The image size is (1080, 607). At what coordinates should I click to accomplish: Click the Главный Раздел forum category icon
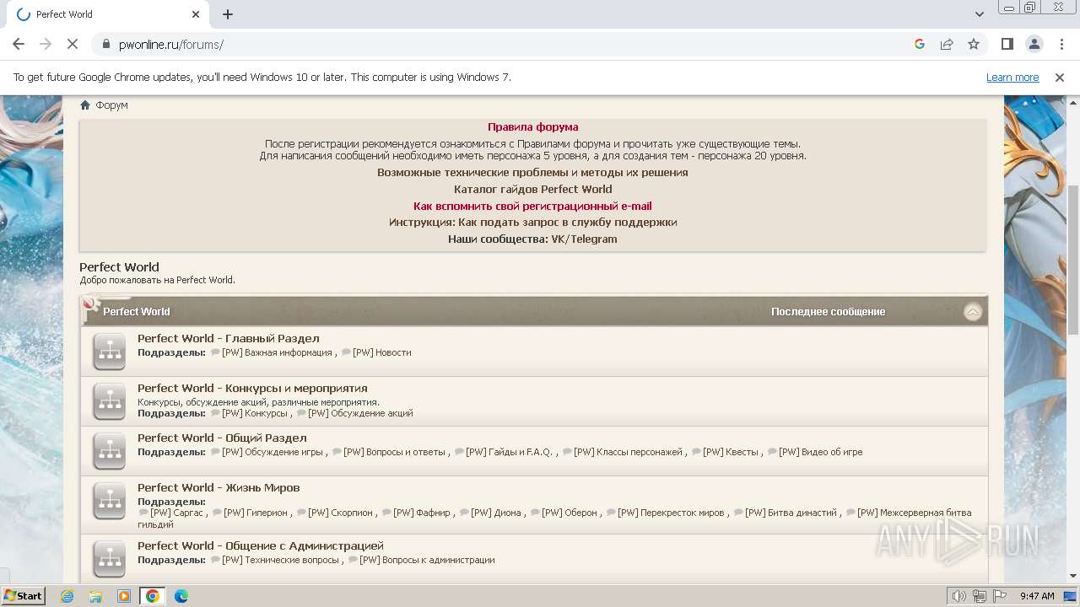point(110,352)
